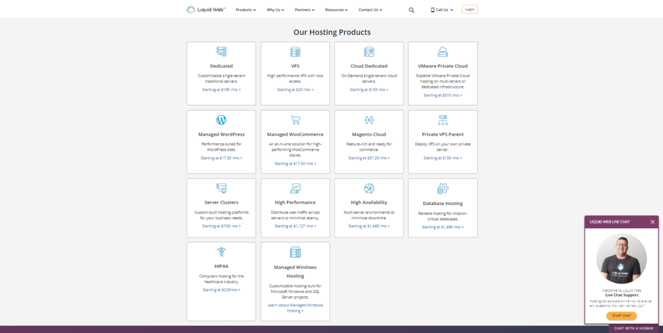The height and width of the screenshot is (333, 663).
Task: Click the Database Hosting gear icon
Action: [x=443, y=188]
